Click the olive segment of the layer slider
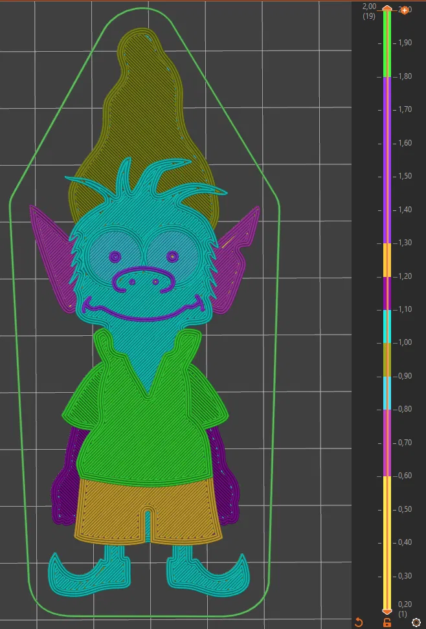Screen dimensions: 426x629 (387, 360)
